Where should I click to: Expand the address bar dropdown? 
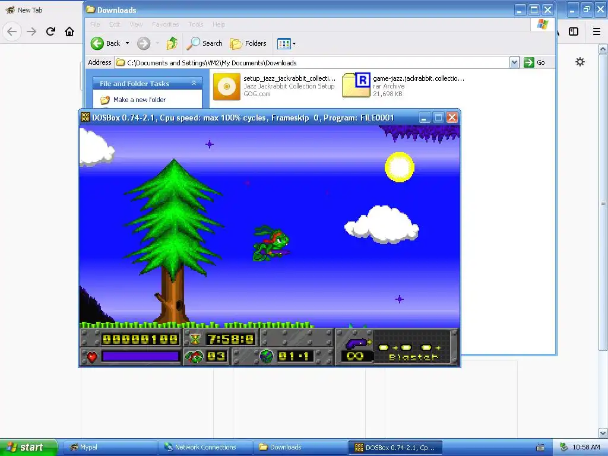(x=514, y=62)
